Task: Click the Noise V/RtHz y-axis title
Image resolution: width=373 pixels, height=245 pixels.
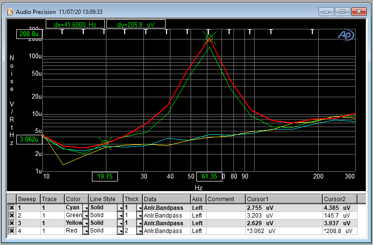Action: [12, 100]
